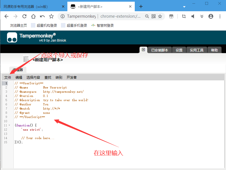Viewport: 226px width, 170px height.
Task: Click the author value 'You'
Action: point(46,104)
